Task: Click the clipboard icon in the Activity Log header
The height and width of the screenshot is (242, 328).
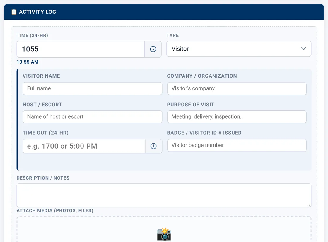Action: point(14,12)
